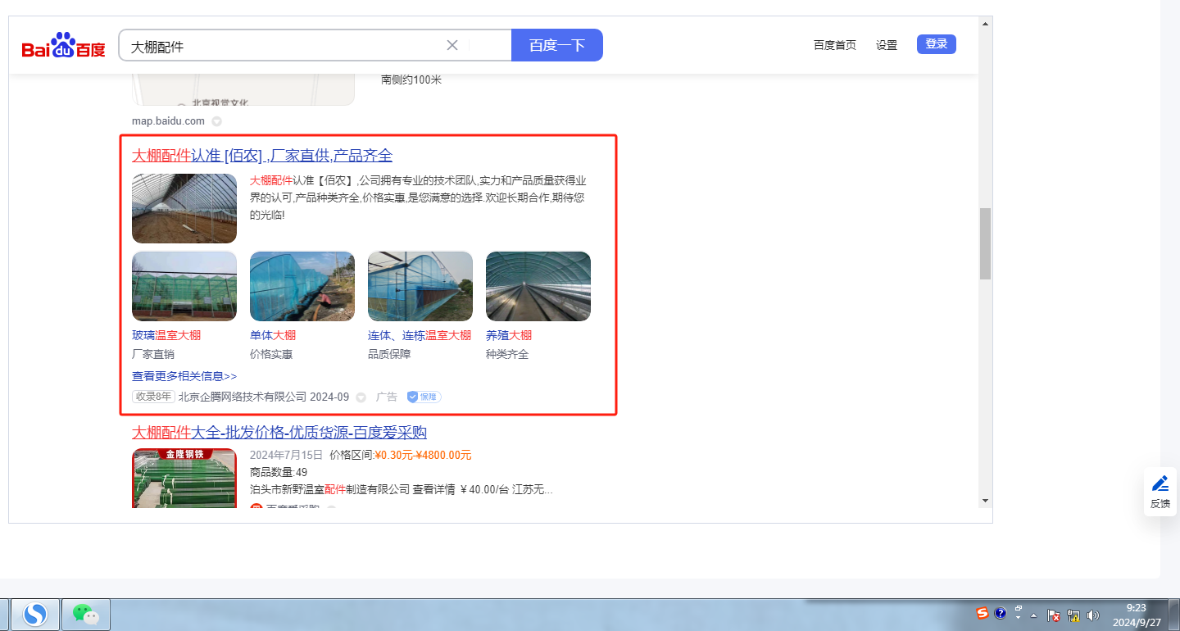
Task: Click the 玻璃温室大棚 link
Action: [166, 335]
